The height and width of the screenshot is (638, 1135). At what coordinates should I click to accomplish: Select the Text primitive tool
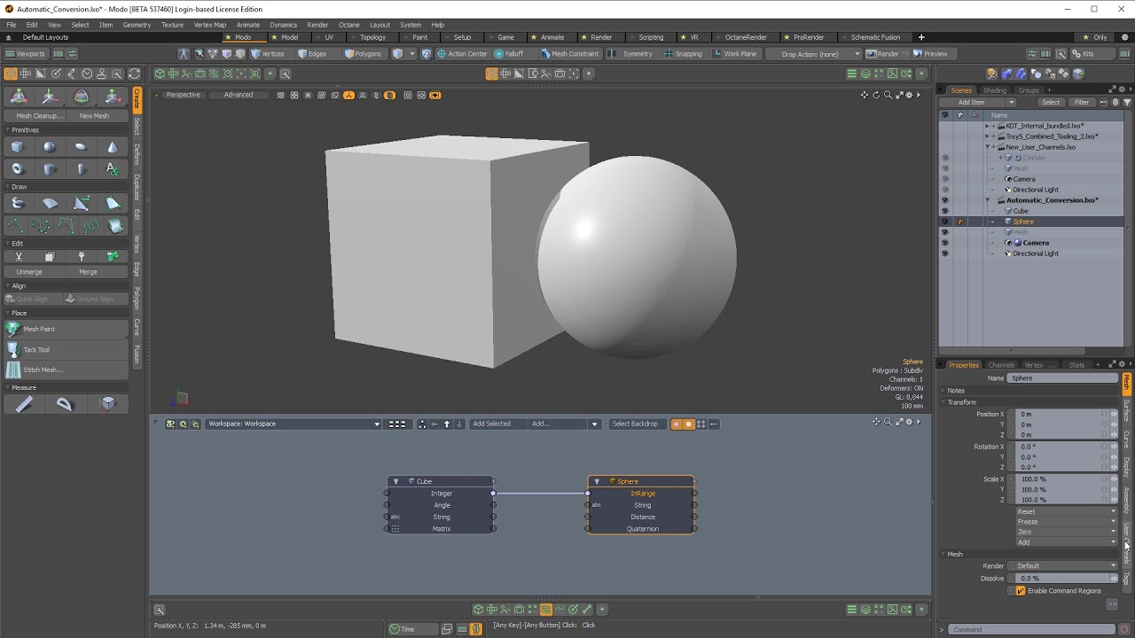(x=113, y=168)
